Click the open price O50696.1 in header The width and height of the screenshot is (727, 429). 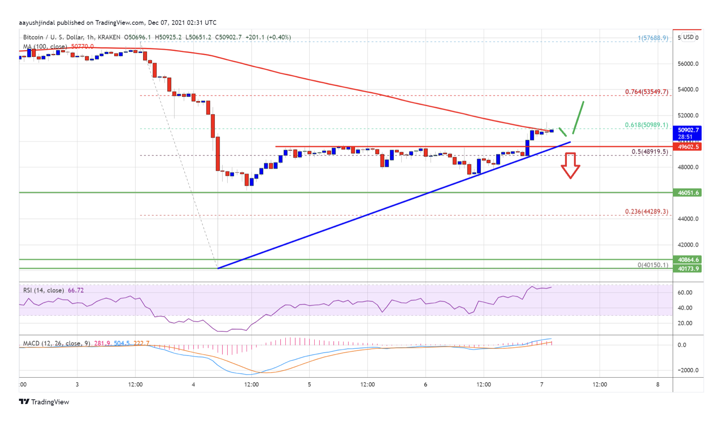point(137,37)
